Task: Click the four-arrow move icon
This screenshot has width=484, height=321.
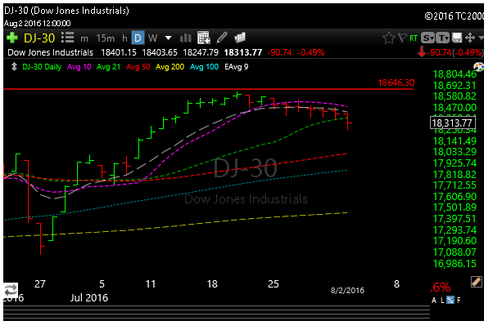Action: coord(470,38)
